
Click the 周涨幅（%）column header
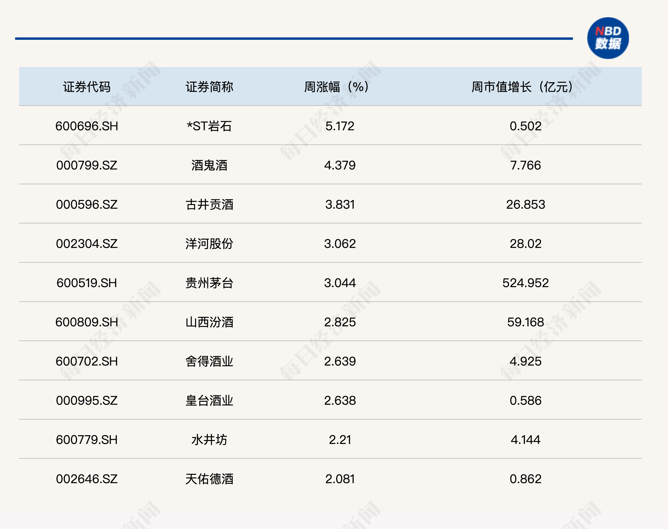tap(336, 87)
